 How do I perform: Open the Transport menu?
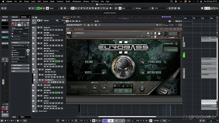[x=60, y=1]
